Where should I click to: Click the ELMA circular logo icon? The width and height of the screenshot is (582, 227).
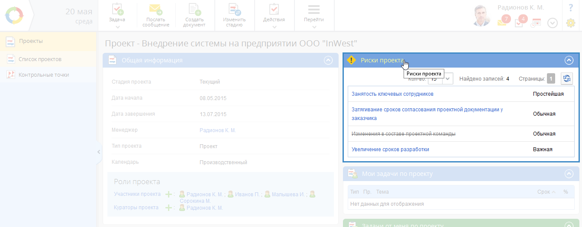tap(14, 16)
